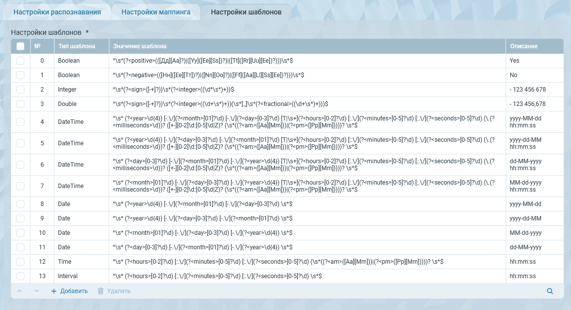Click the trash icon labeled Удалить

point(101,291)
